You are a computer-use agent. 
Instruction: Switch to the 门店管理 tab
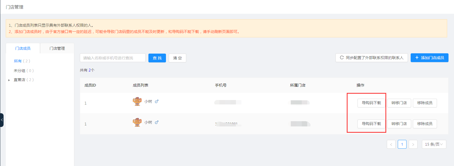pyautogui.click(x=57, y=48)
